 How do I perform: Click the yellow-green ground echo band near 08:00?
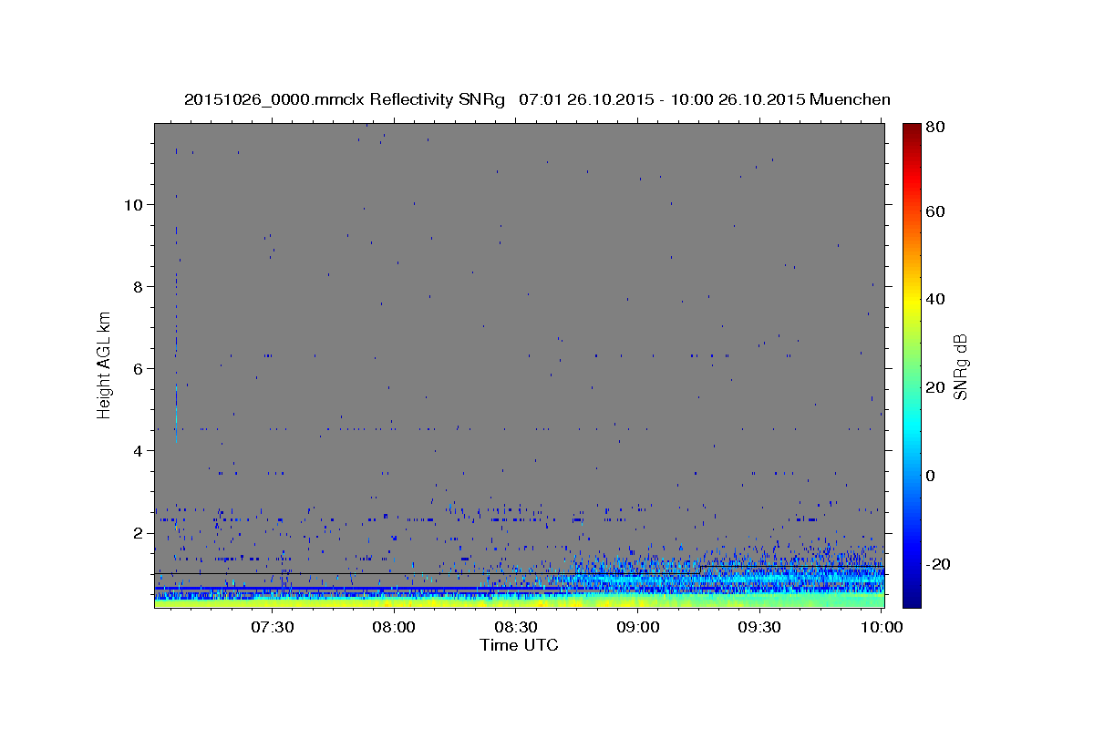tap(395, 601)
